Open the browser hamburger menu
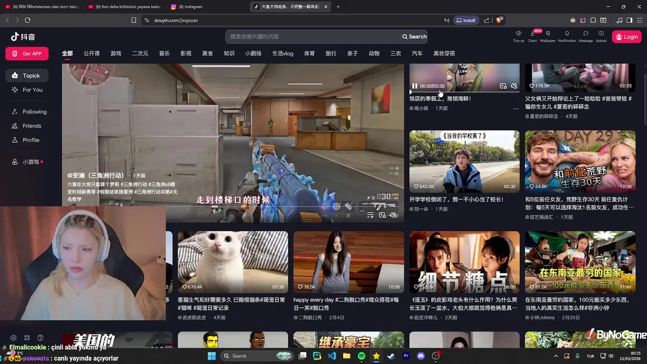This screenshot has height=364, width=647. (639, 20)
